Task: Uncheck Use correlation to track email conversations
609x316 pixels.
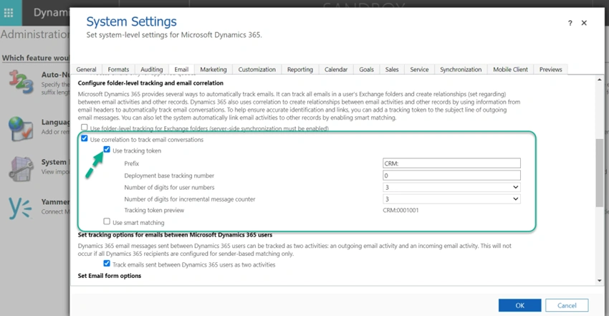Action: pyautogui.click(x=85, y=138)
